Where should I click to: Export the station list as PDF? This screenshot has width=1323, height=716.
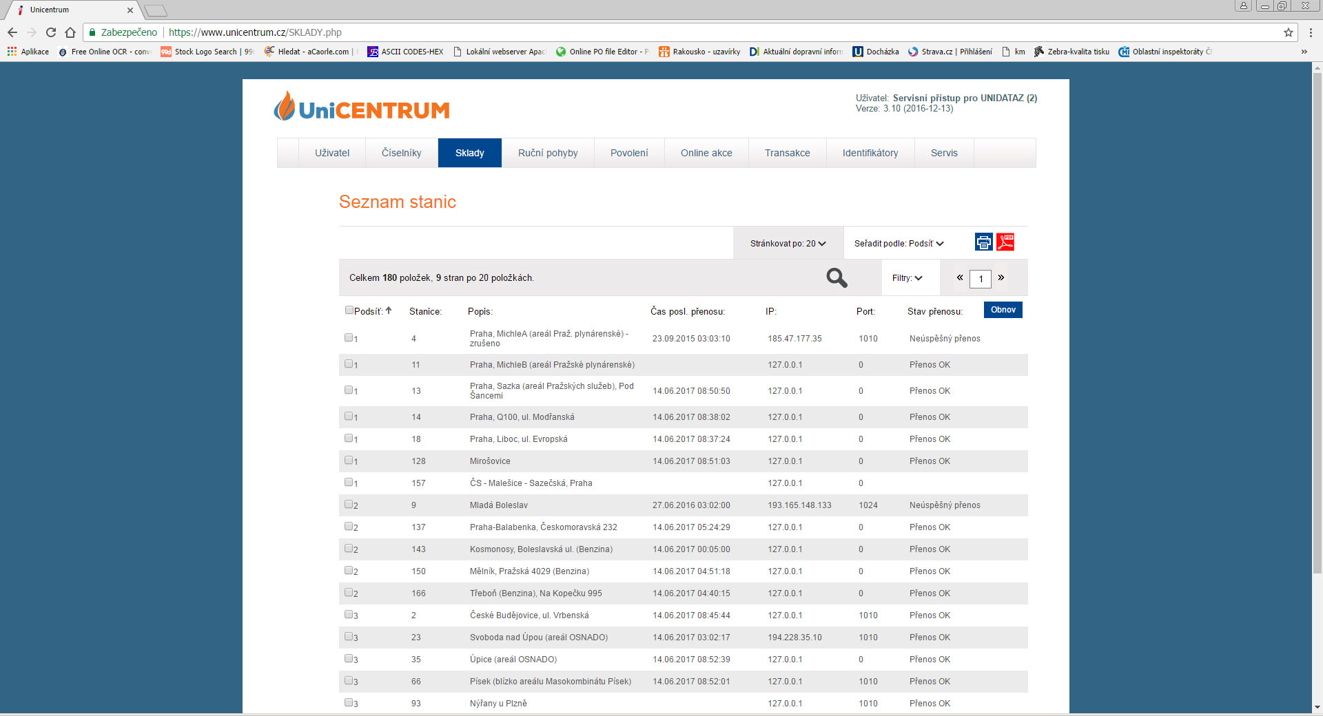pyautogui.click(x=1005, y=242)
